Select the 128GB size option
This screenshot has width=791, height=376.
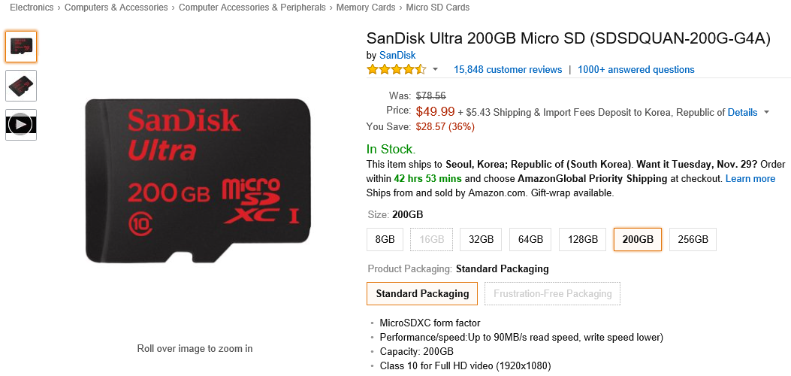coord(583,240)
